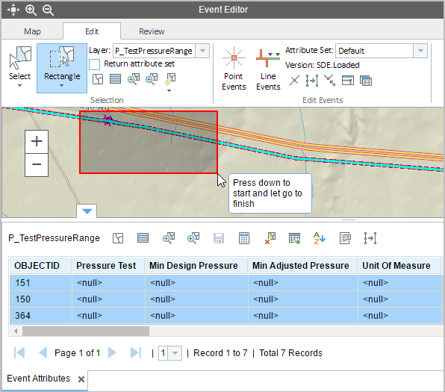Open the Attribute Set dropdown

420,51
